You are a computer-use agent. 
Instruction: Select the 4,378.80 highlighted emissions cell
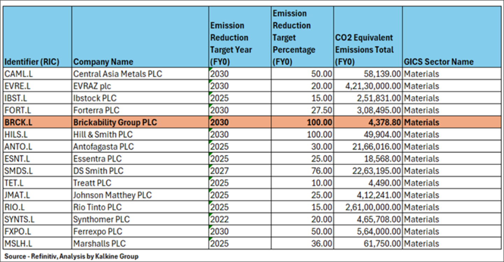tap(368, 123)
